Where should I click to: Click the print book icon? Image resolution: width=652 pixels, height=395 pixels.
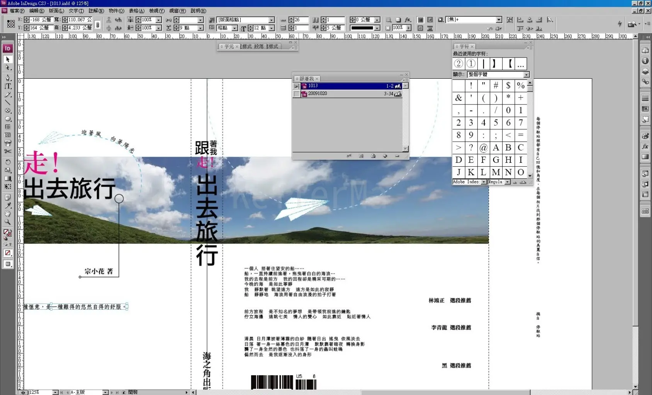pyautogui.click(x=373, y=156)
